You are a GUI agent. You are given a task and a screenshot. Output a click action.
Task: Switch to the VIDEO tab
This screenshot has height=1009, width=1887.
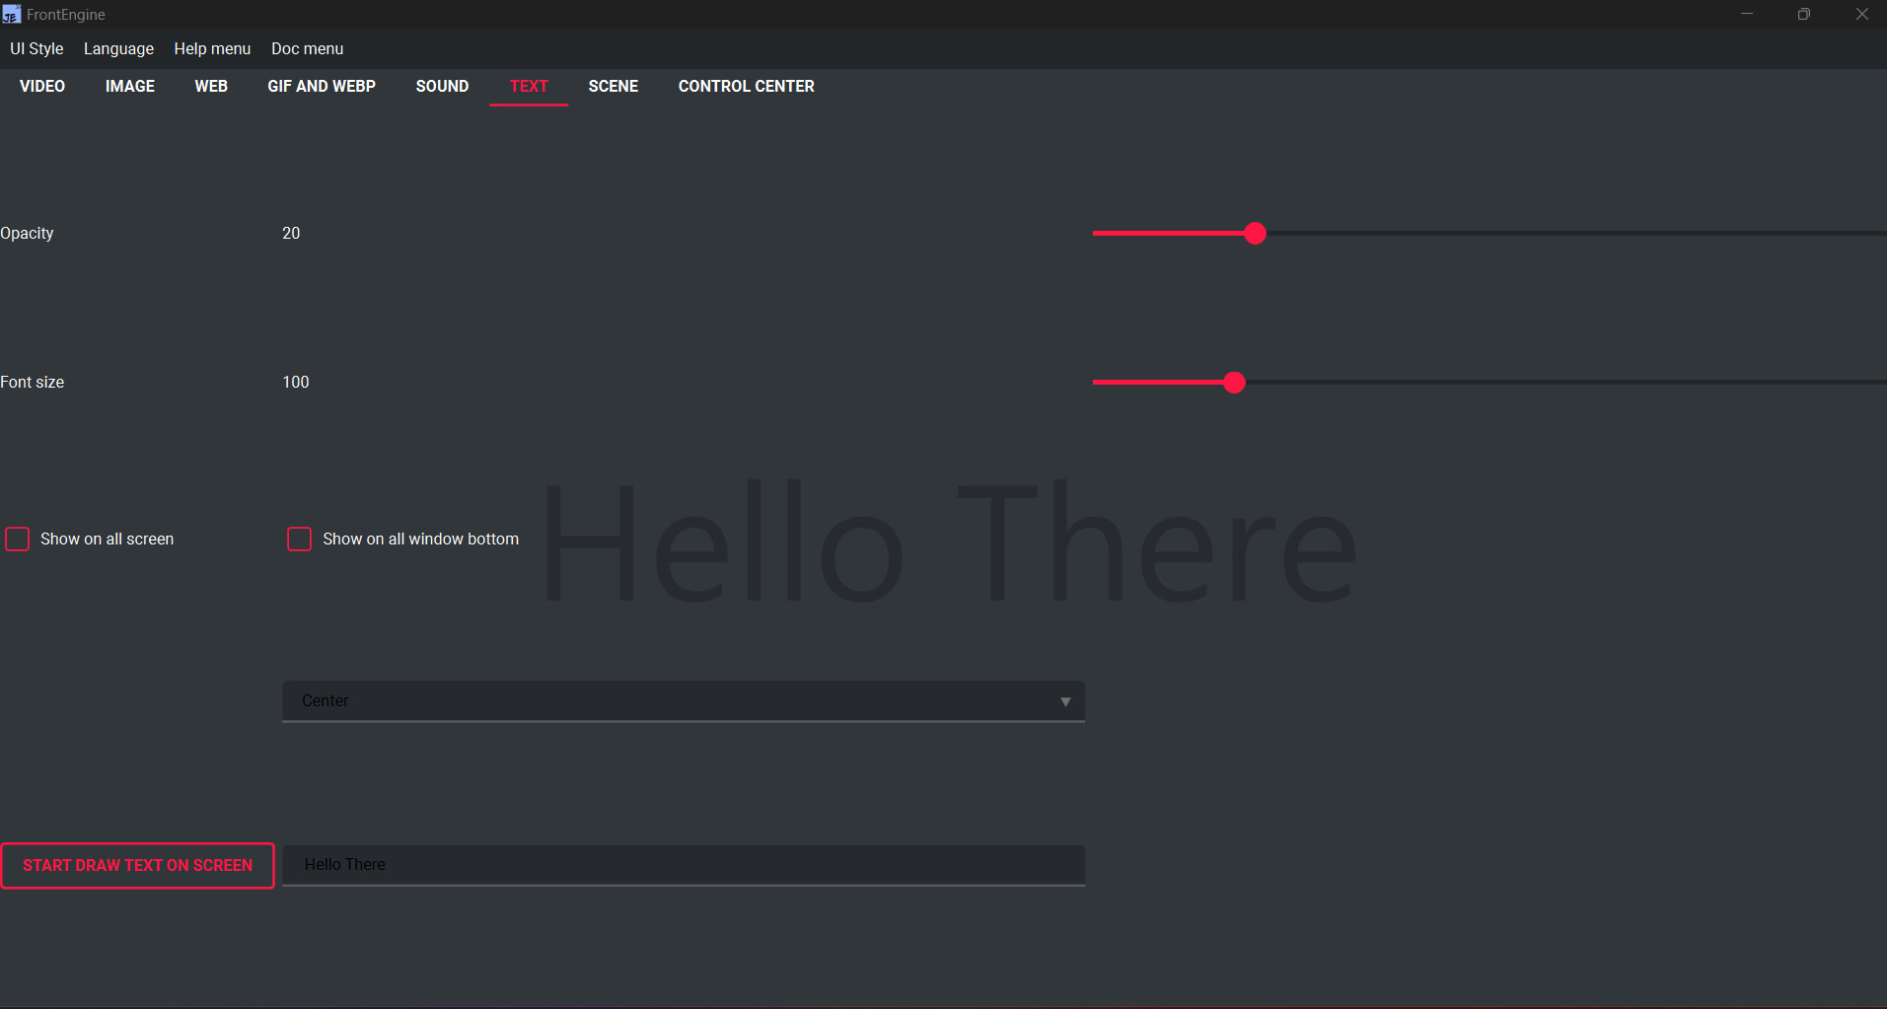point(41,87)
